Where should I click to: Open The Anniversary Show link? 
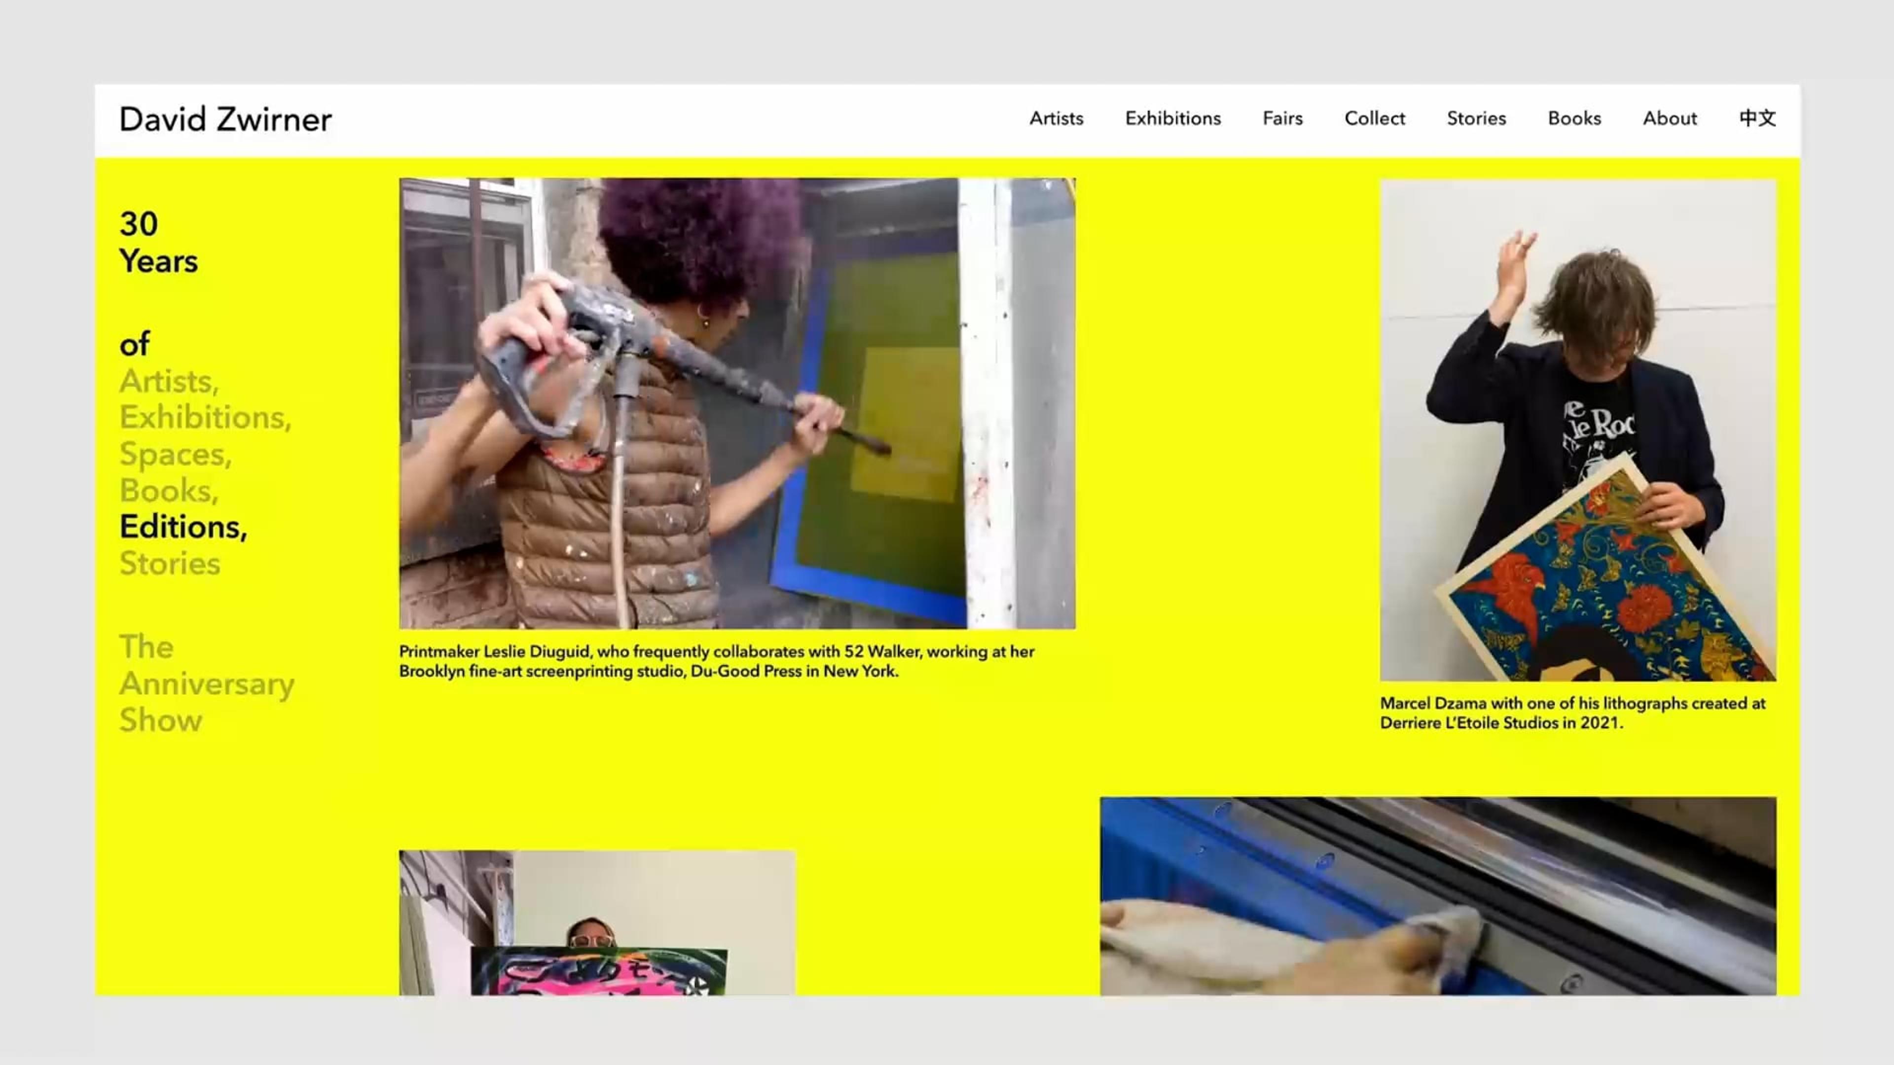207,683
